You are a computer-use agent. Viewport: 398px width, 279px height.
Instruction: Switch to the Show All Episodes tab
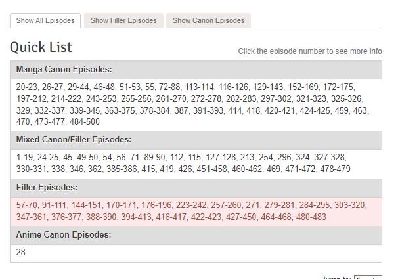45,20
